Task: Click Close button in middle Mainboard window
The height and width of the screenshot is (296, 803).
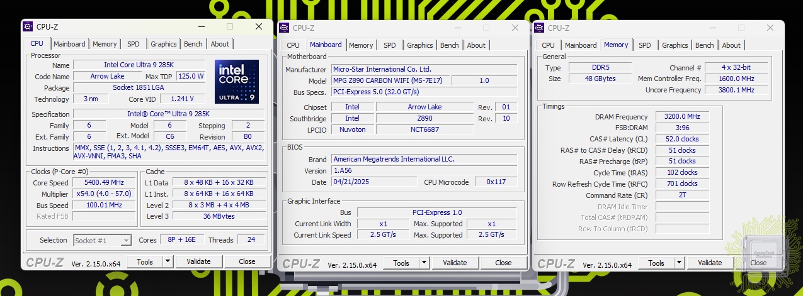Action: point(503,263)
